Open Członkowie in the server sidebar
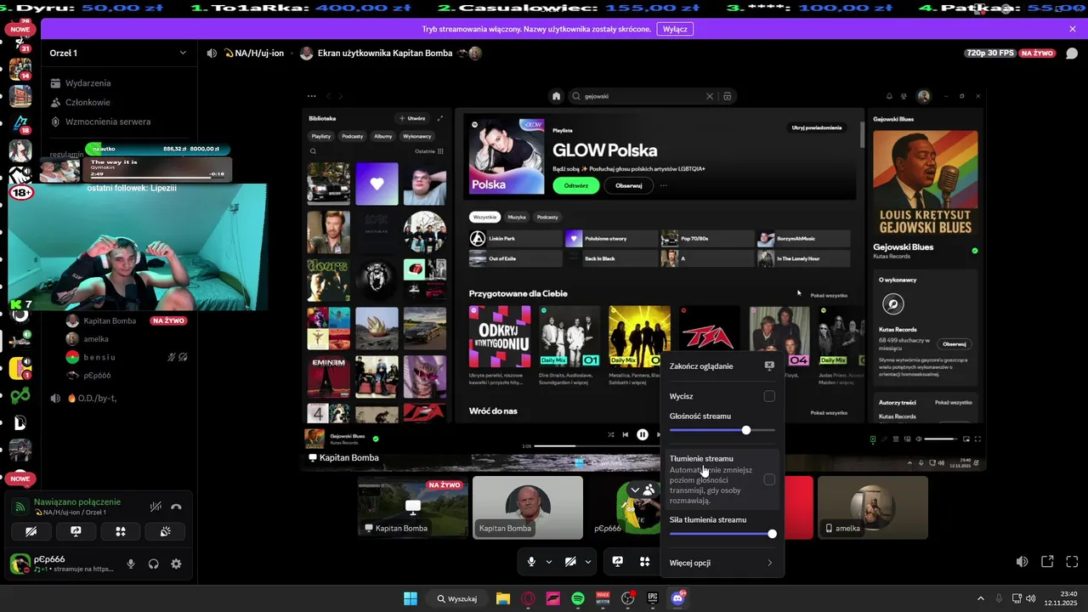Image resolution: width=1088 pixels, height=612 pixels. click(x=88, y=102)
